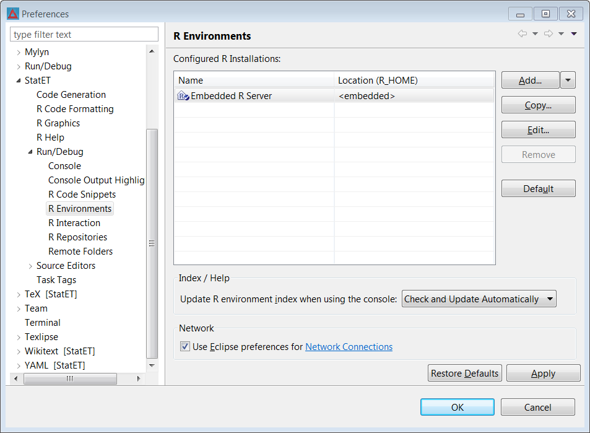Click the Restore Defaults button

point(465,373)
